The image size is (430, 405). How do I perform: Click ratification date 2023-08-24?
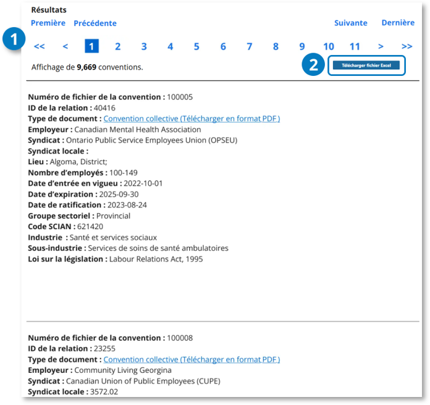127,205
